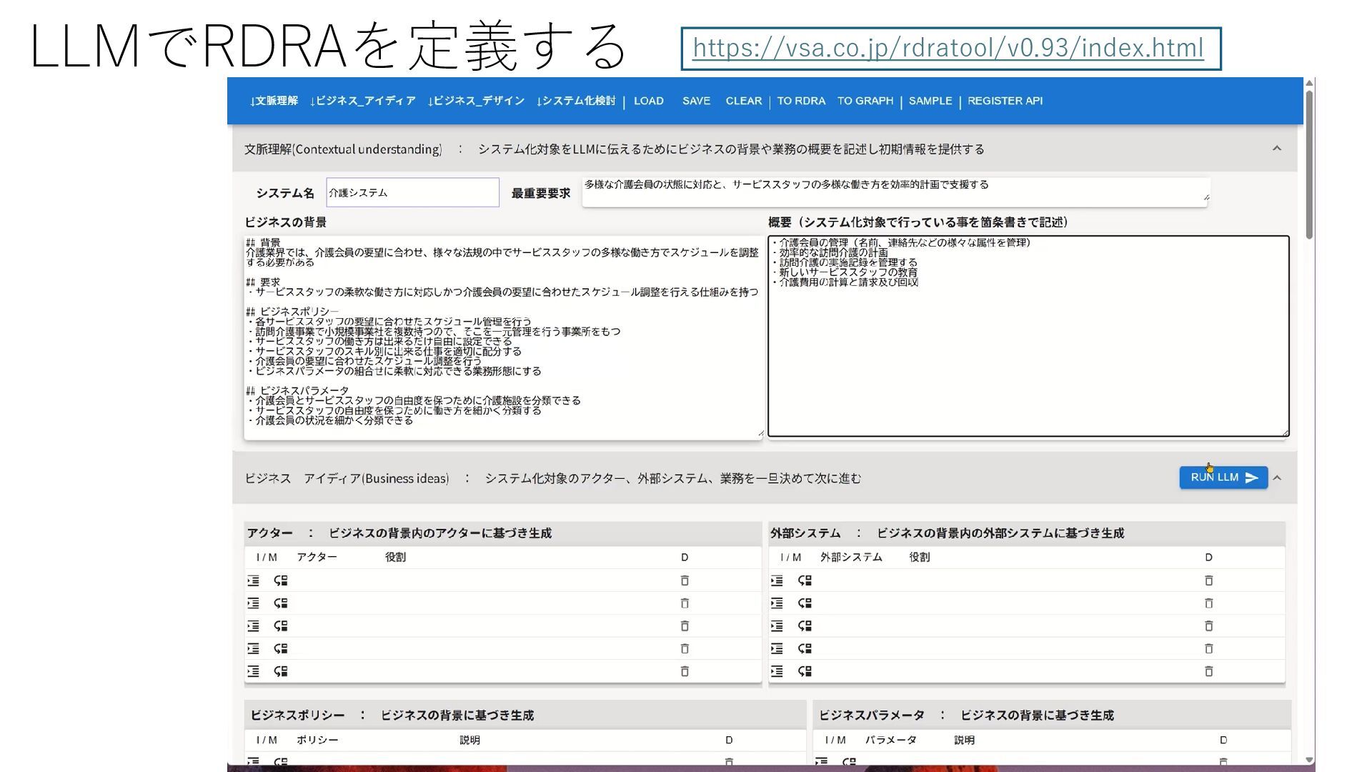The image size is (1372, 772).
Task: Delete the second 外部システム table row
Action: pyautogui.click(x=1209, y=603)
